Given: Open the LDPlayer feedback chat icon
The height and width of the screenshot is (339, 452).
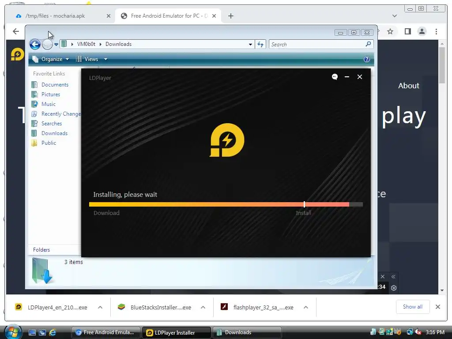Looking at the screenshot, I should click(x=335, y=77).
